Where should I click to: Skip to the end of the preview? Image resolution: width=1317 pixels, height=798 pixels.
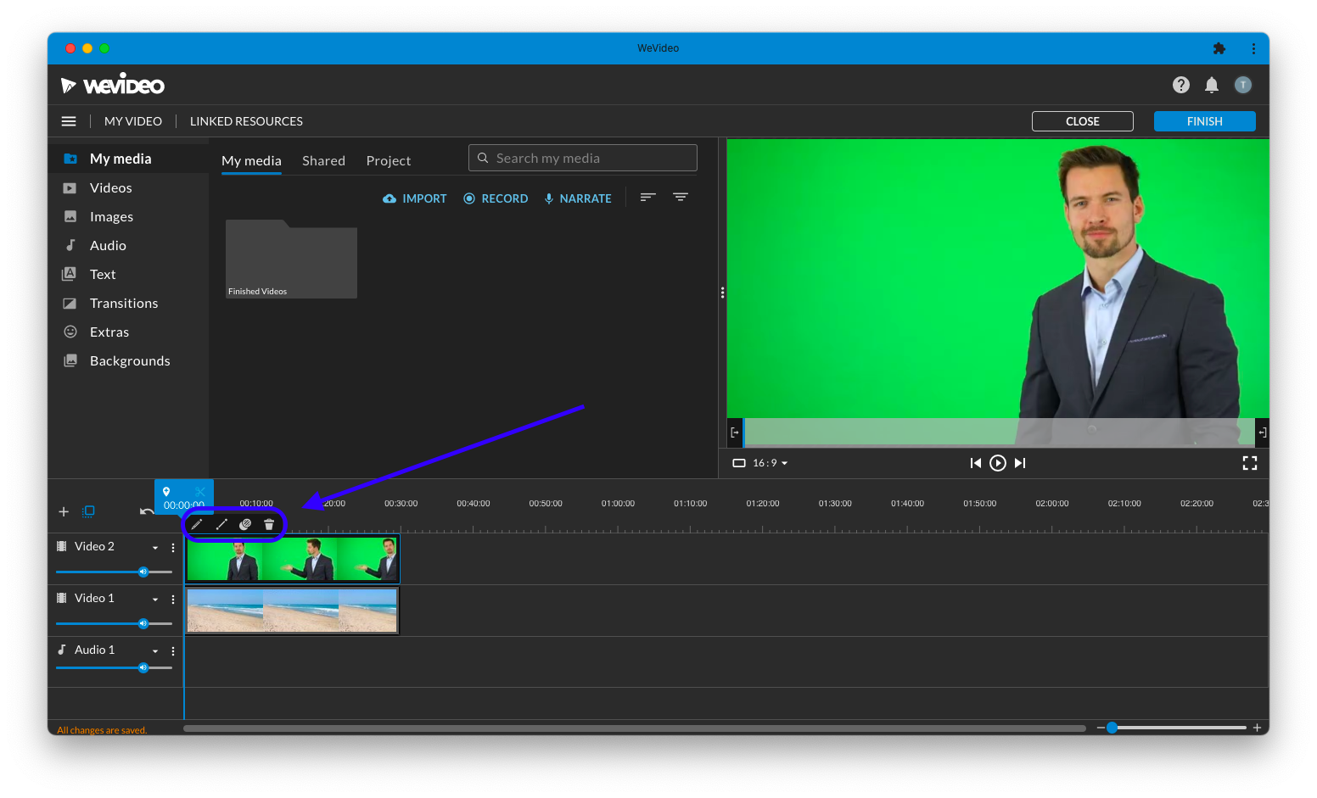coord(1020,463)
